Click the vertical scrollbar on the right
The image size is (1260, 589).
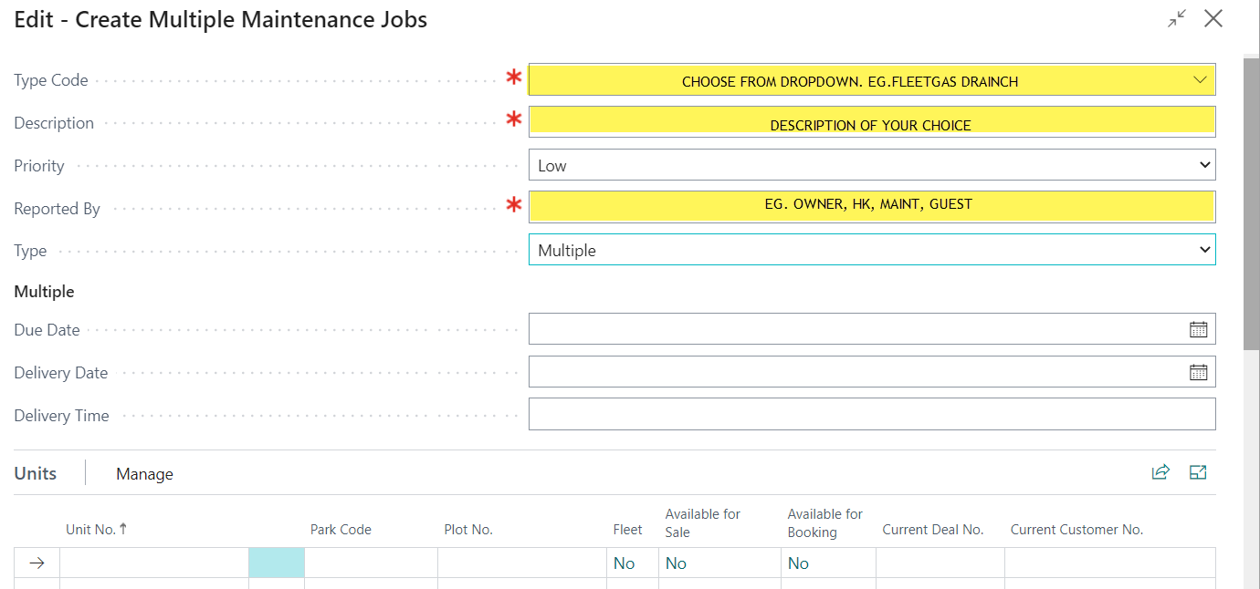[x=1252, y=201]
